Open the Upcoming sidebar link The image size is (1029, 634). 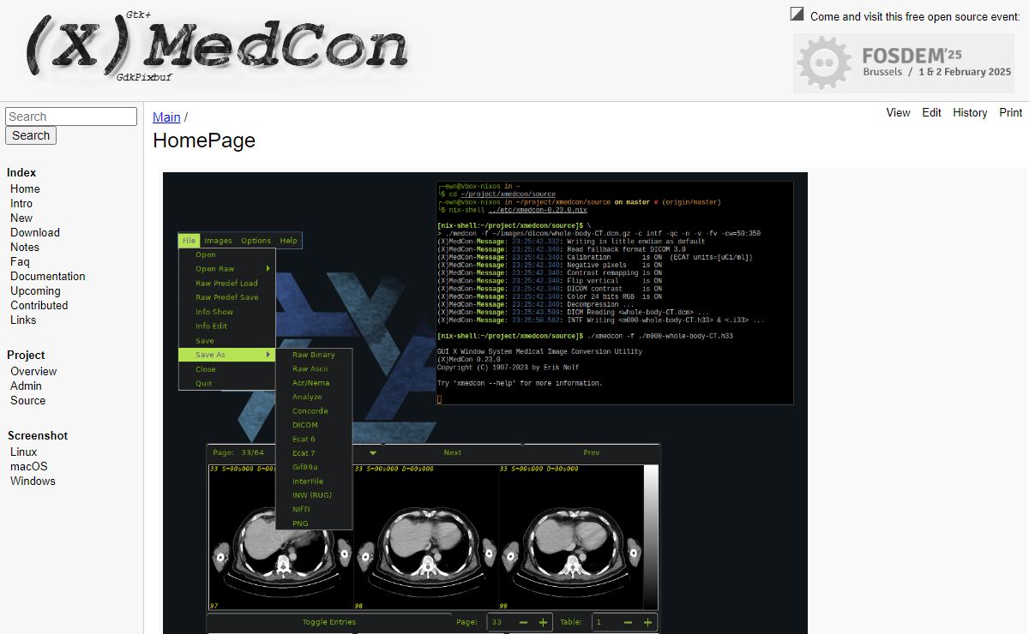coord(35,290)
